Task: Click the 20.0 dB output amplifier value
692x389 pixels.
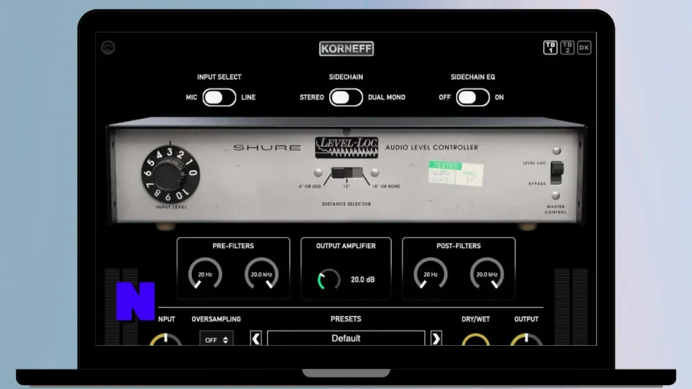Action: (x=363, y=280)
